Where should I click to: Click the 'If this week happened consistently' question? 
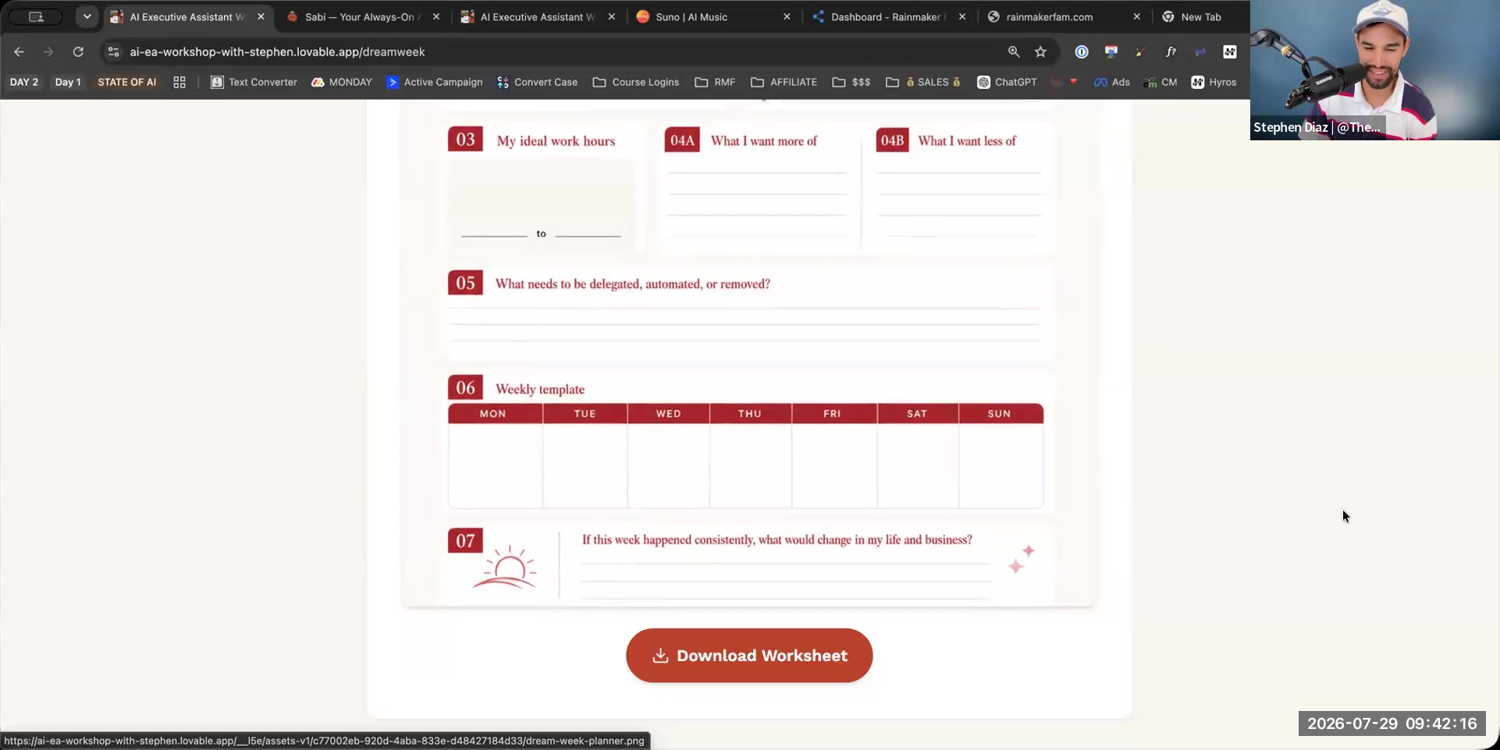click(x=777, y=540)
